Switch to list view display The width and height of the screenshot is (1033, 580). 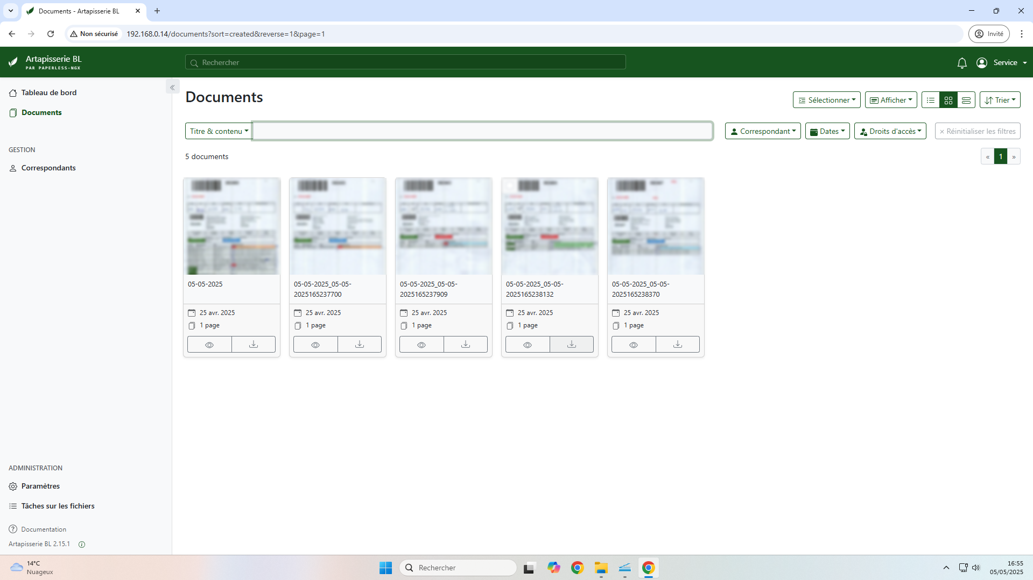[x=931, y=100]
